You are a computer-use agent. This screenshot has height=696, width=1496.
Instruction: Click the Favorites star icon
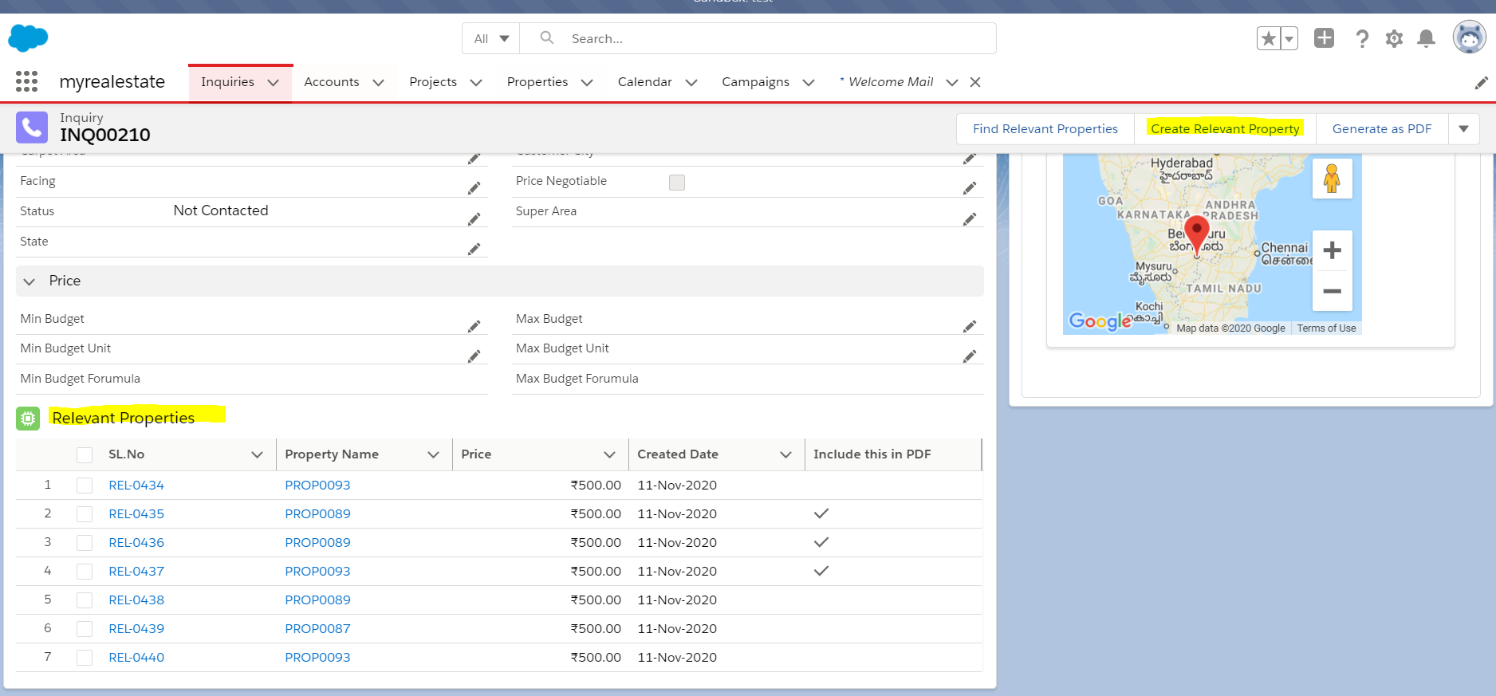[1269, 38]
